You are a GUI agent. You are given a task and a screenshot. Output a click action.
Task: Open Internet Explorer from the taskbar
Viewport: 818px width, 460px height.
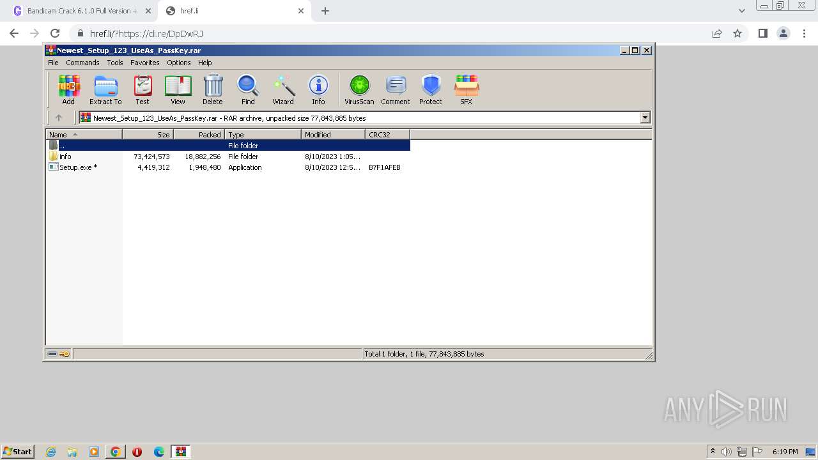point(51,452)
